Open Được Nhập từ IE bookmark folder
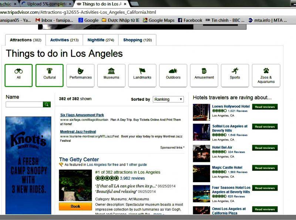 121,20
